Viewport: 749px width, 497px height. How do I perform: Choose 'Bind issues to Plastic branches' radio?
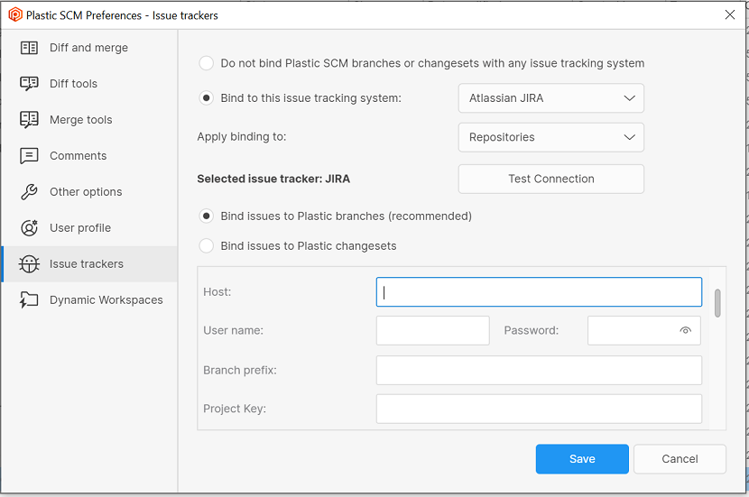click(x=207, y=216)
